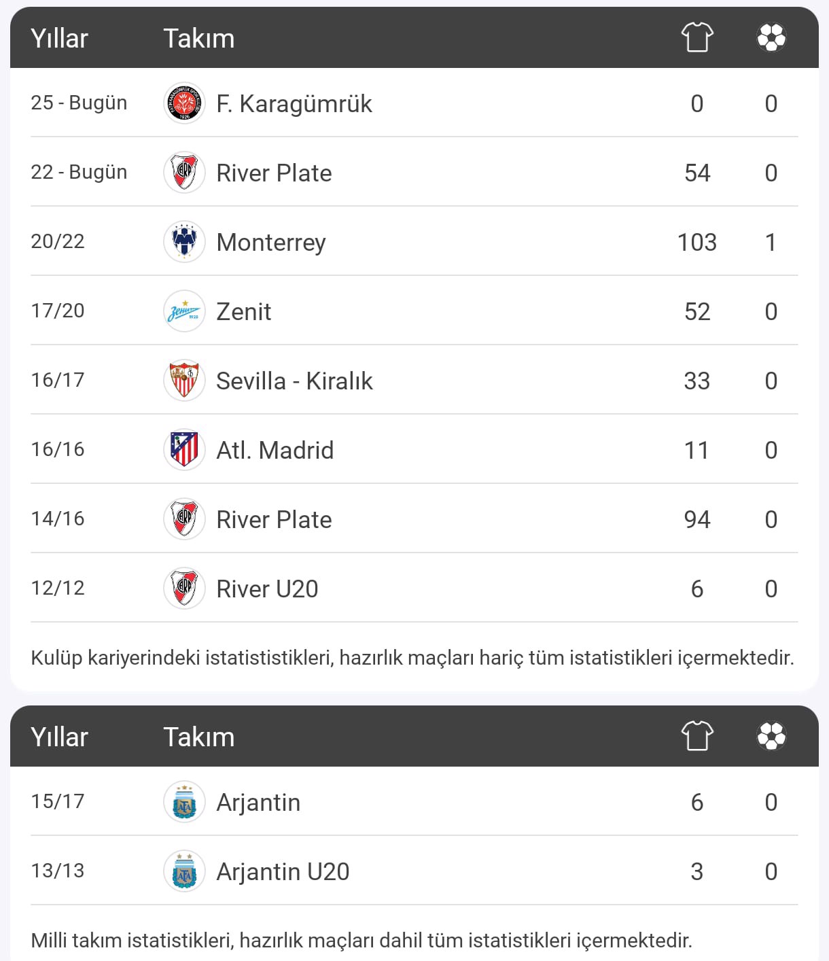Open the Monterrey team link

pos(270,243)
